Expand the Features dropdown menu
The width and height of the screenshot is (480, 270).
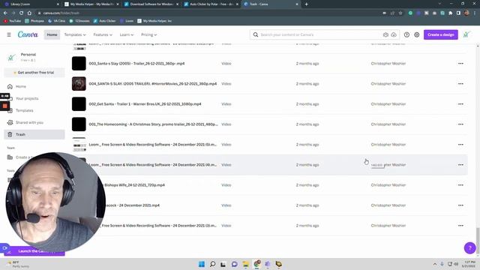click(103, 34)
